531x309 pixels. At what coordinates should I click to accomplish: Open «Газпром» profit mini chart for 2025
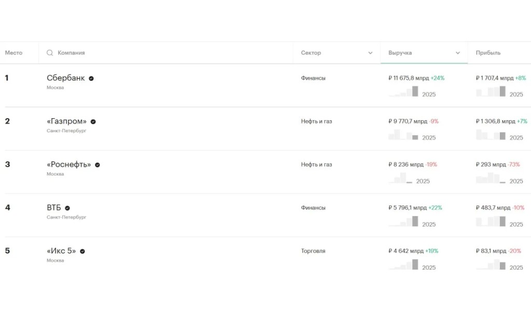tap(491, 135)
